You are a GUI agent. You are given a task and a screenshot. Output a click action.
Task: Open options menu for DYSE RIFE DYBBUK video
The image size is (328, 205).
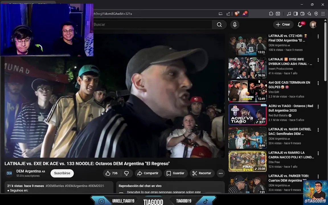point(318,60)
